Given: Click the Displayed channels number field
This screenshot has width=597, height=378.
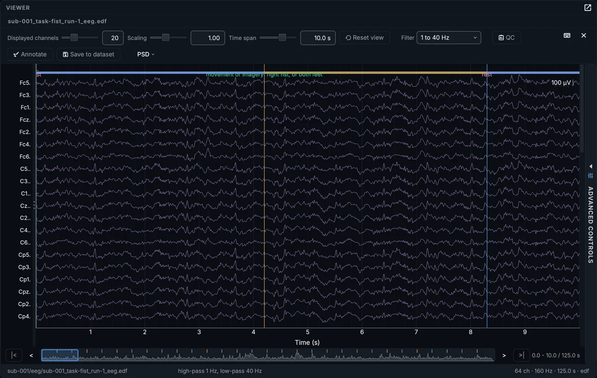Looking at the screenshot, I should pos(113,38).
